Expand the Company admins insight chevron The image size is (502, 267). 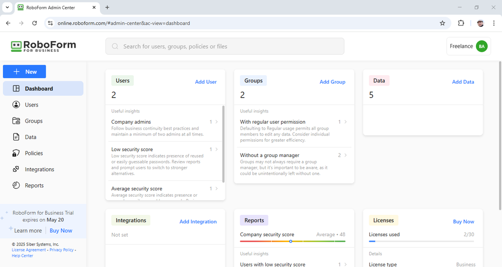click(217, 122)
